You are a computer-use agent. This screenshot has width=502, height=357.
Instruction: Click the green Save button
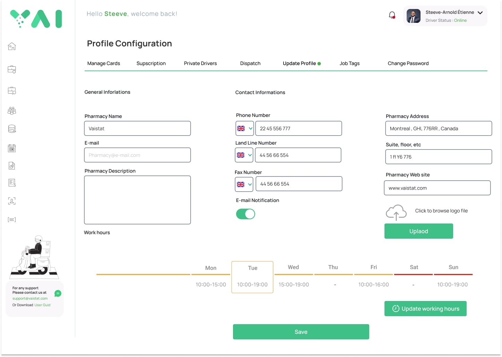[x=301, y=332]
